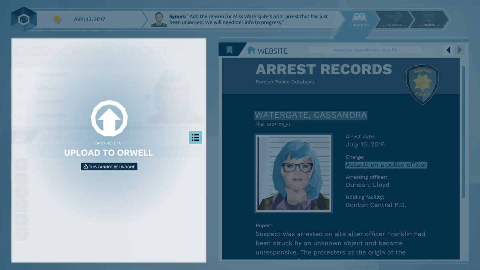Navigate back with the left arrow
480x270 pixels.
coord(448,50)
